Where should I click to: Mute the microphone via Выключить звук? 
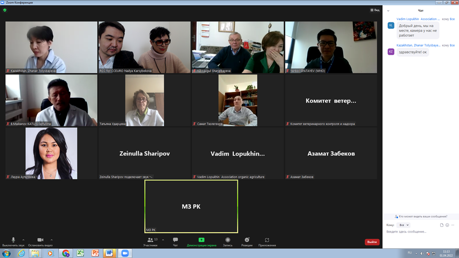(x=13, y=242)
